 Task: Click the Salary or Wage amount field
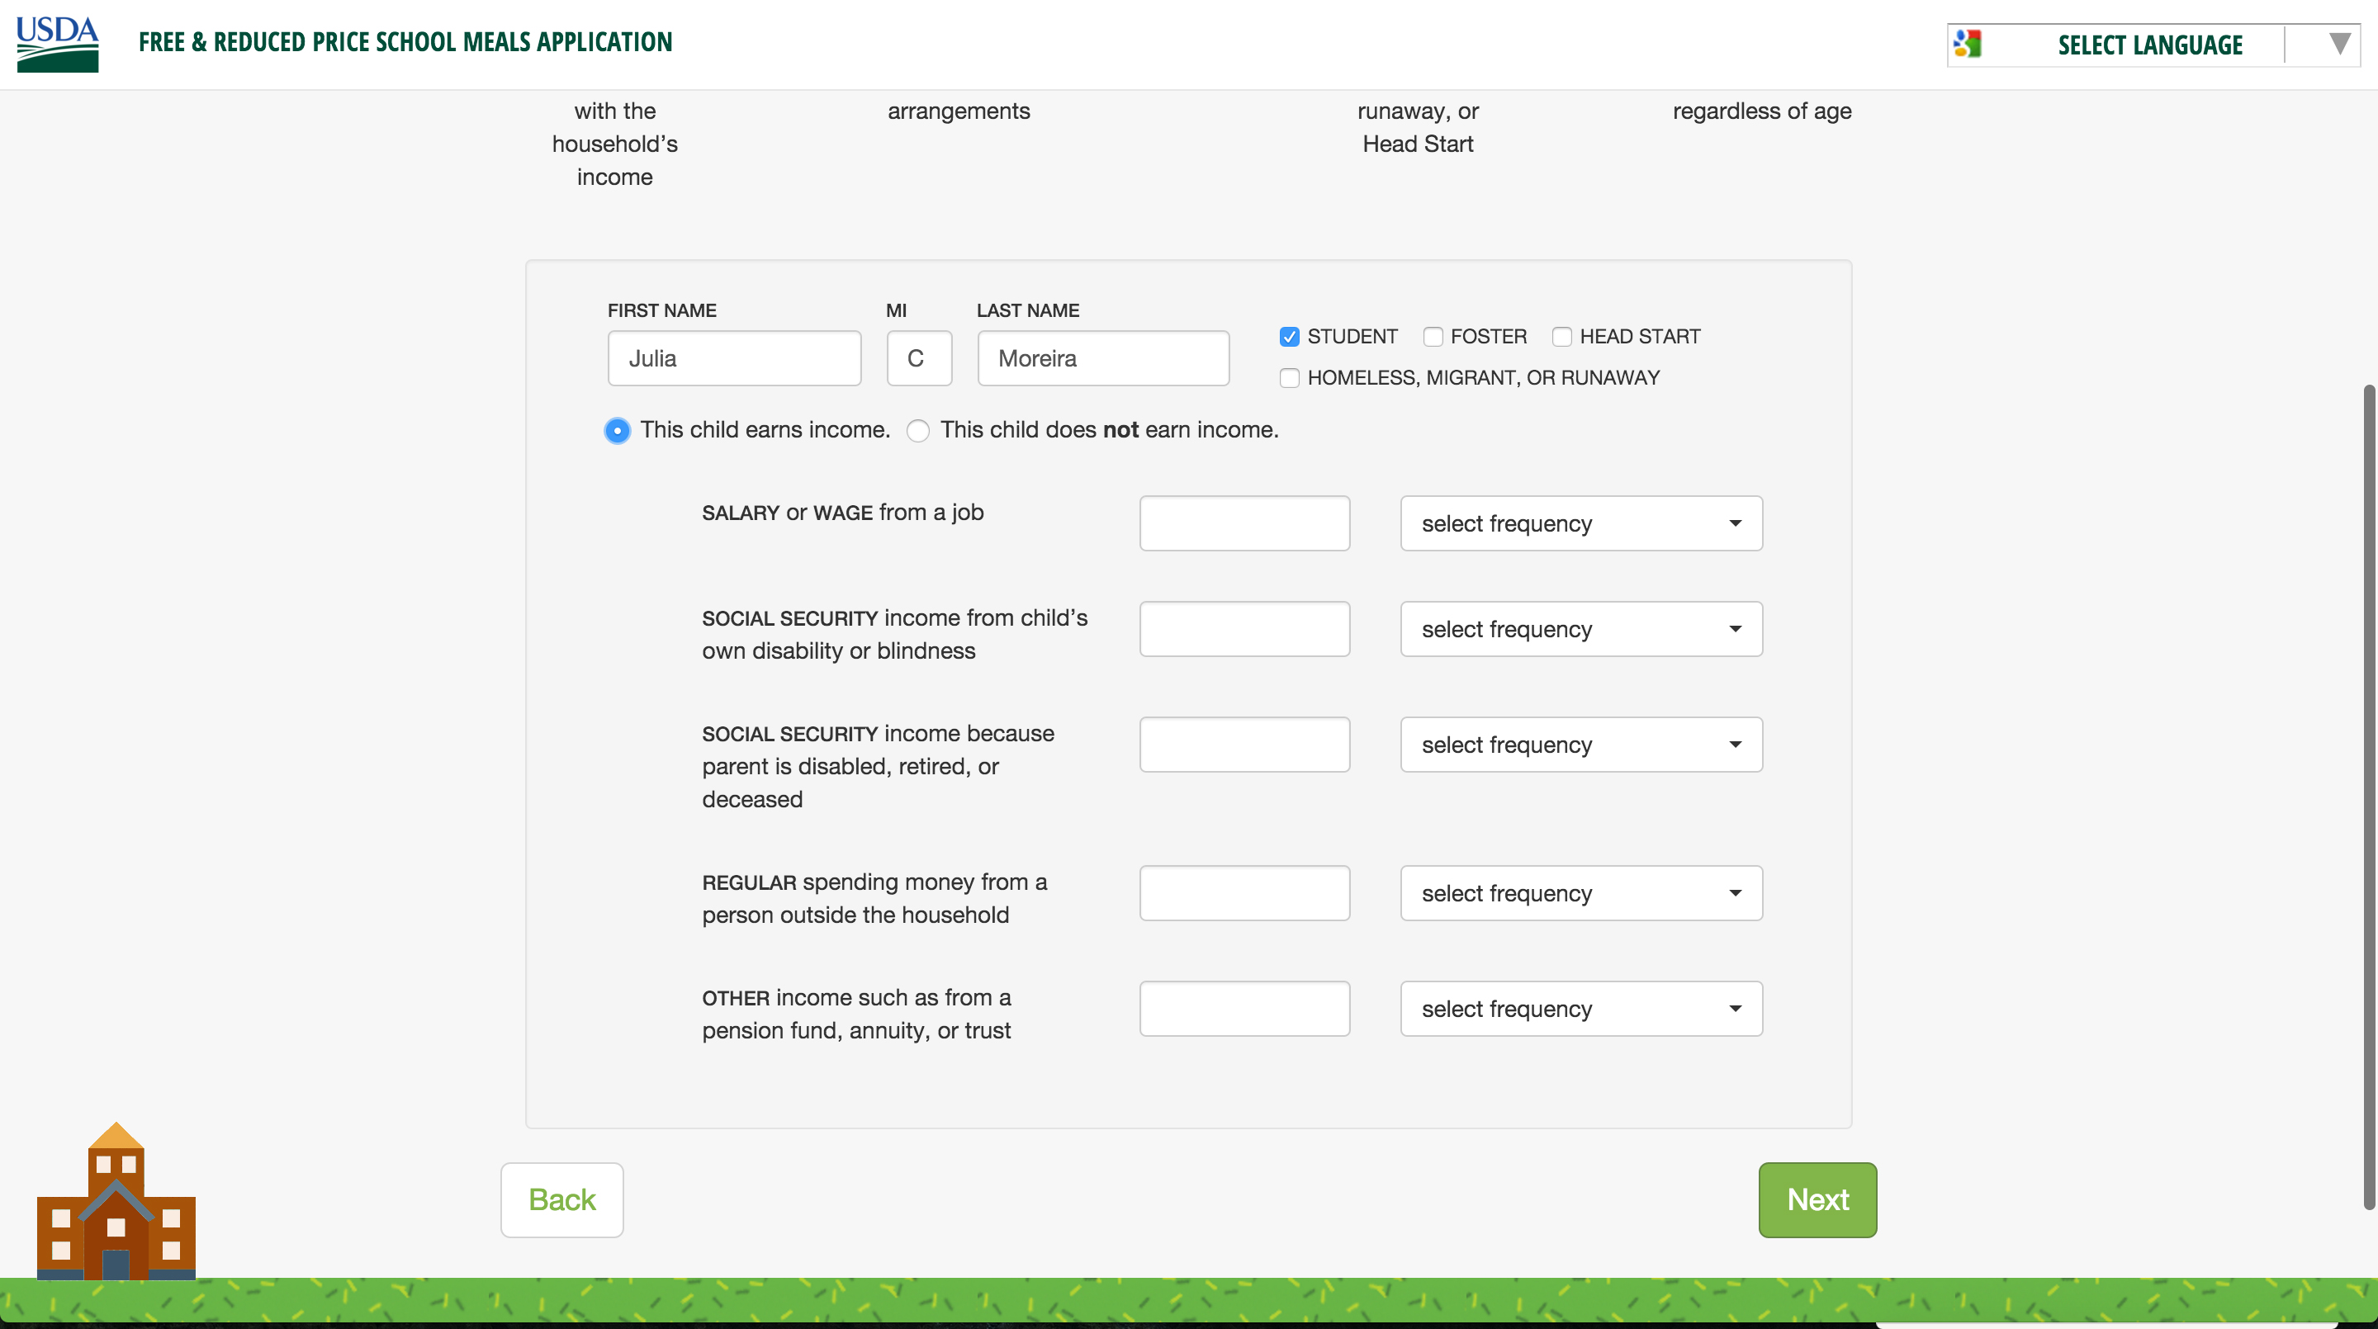pyautogui.click(x=1243, y=523)
